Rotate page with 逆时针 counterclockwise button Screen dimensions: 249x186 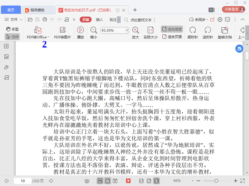point(208,33)
